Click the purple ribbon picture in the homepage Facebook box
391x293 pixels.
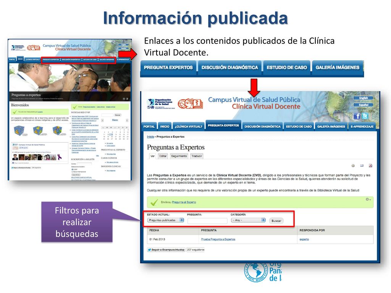tap(59, 157)
